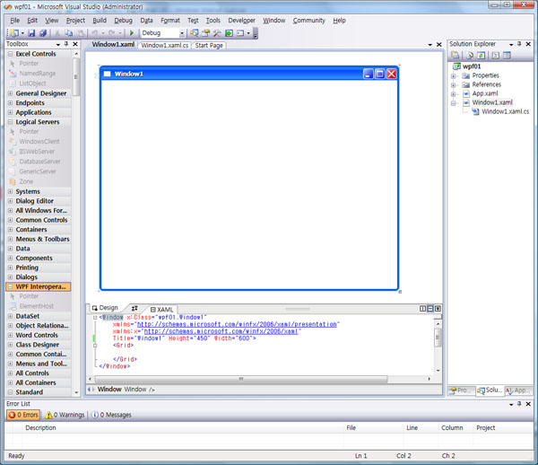The image size is (538, 465).
Task: Expand the References node in Solution Explorer
Action: pos(453,84)
